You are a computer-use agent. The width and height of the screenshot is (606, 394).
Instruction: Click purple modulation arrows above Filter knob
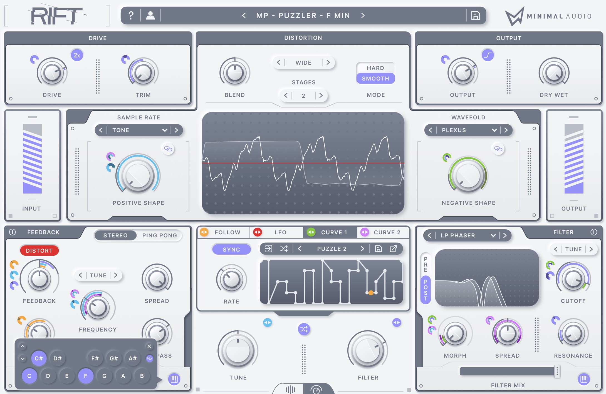[x=397, y=322]
